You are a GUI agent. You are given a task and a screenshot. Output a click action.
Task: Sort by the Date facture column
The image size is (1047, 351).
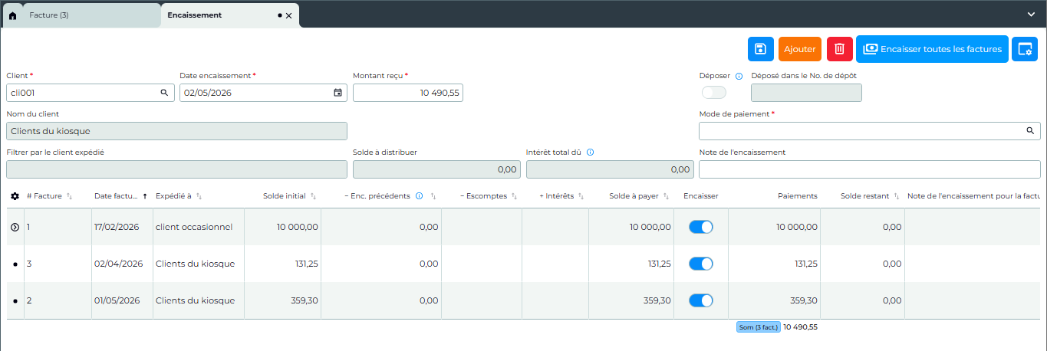tap(145, 196)
